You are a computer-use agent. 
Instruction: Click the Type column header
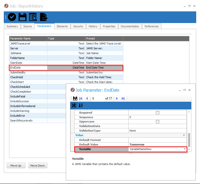point(66,38)
